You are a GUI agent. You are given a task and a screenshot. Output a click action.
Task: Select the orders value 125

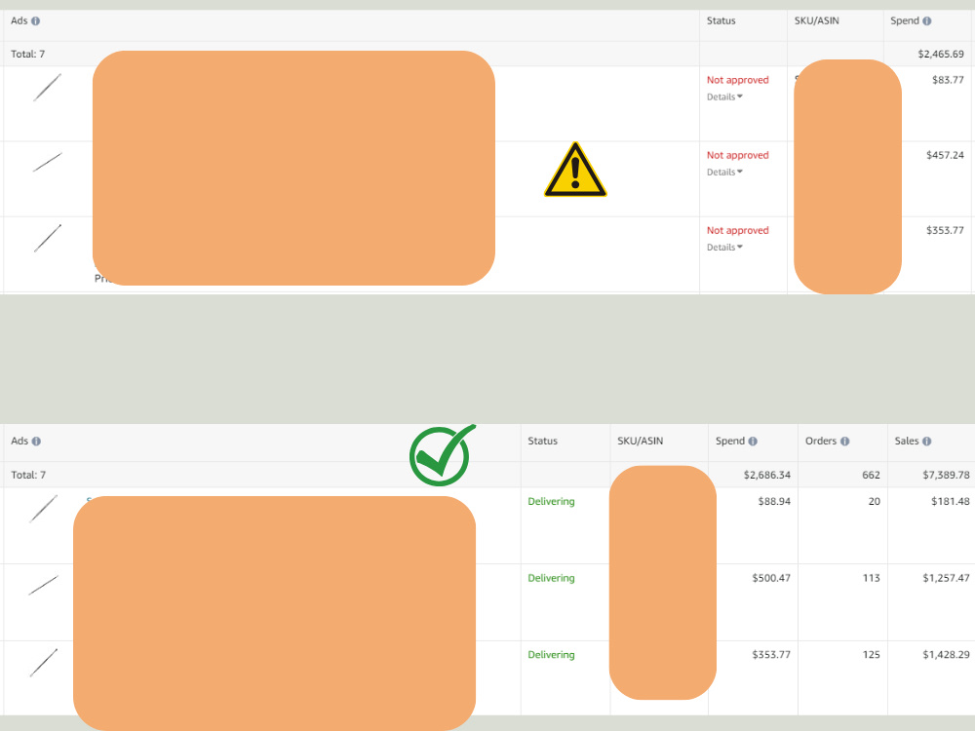(x=871, y=655)
